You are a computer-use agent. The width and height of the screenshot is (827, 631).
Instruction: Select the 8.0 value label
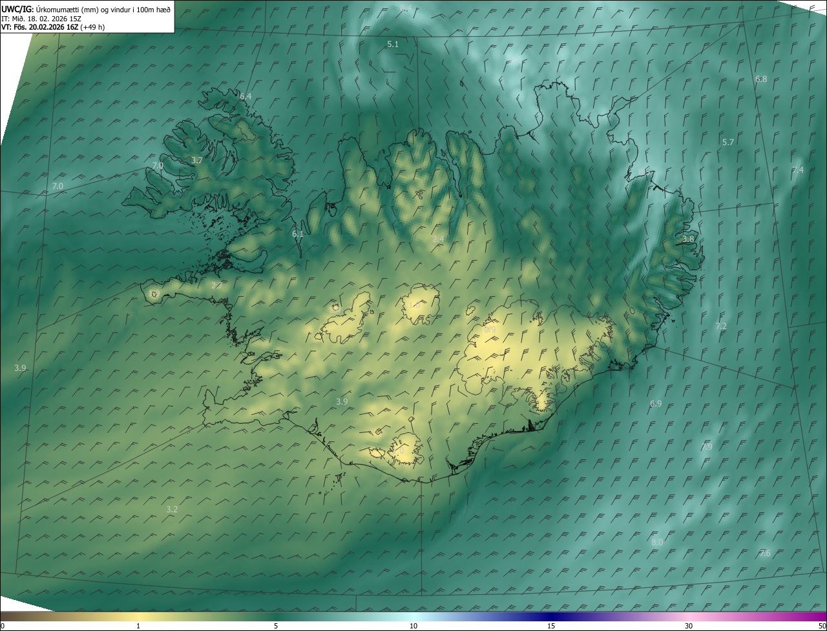[x=657, y=542]
